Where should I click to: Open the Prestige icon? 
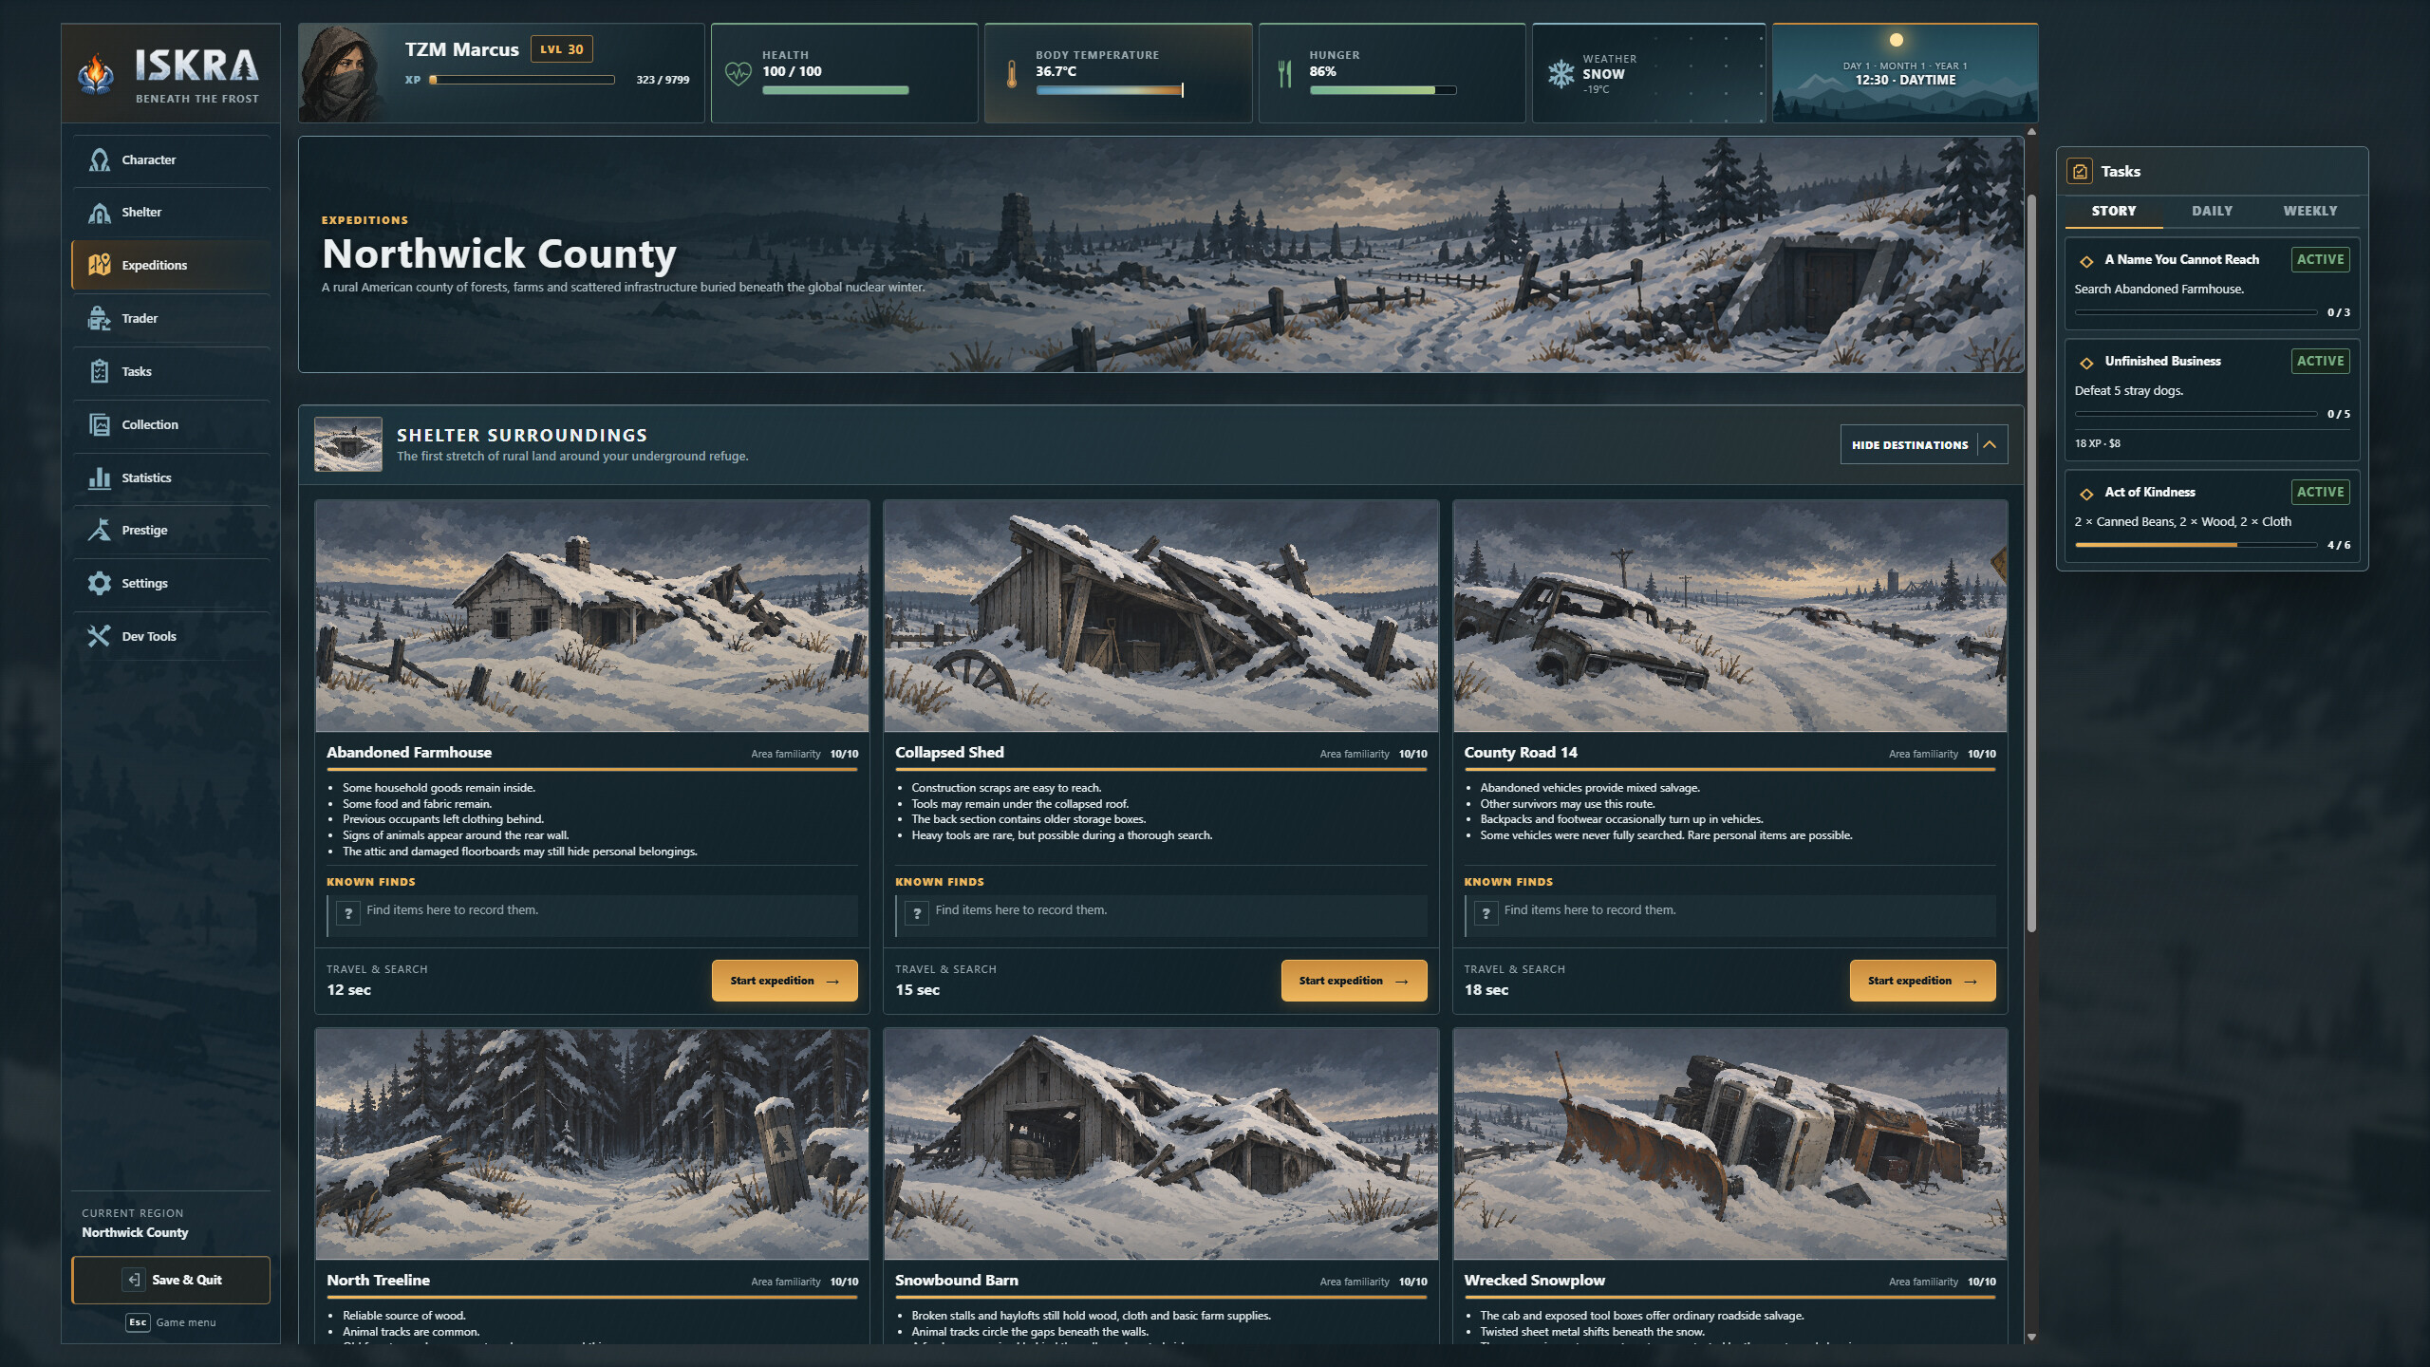click(x=99, y=530)
